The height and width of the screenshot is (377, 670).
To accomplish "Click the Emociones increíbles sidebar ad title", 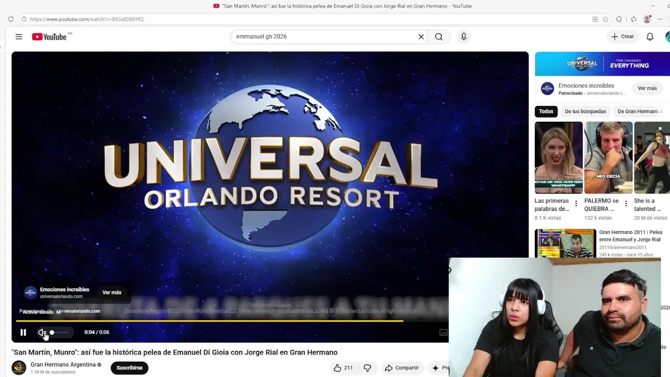I will [x=586, y=86].
